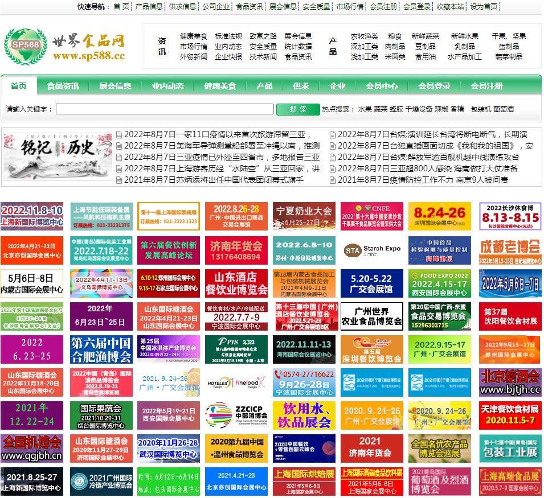Click the 山东酒店餐饮业博览会 banner

pos(236,283)
